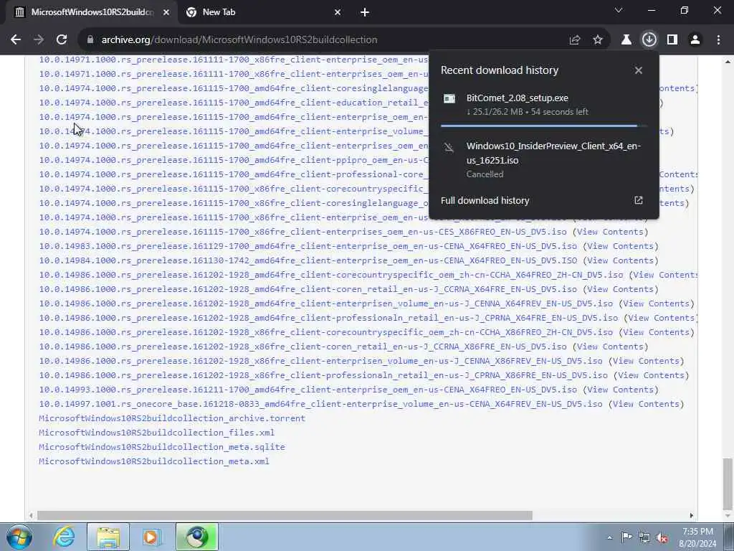Open the Chrome profile icon
The width and height of the screenshot is (734, 551).
(x=695, y=40)
